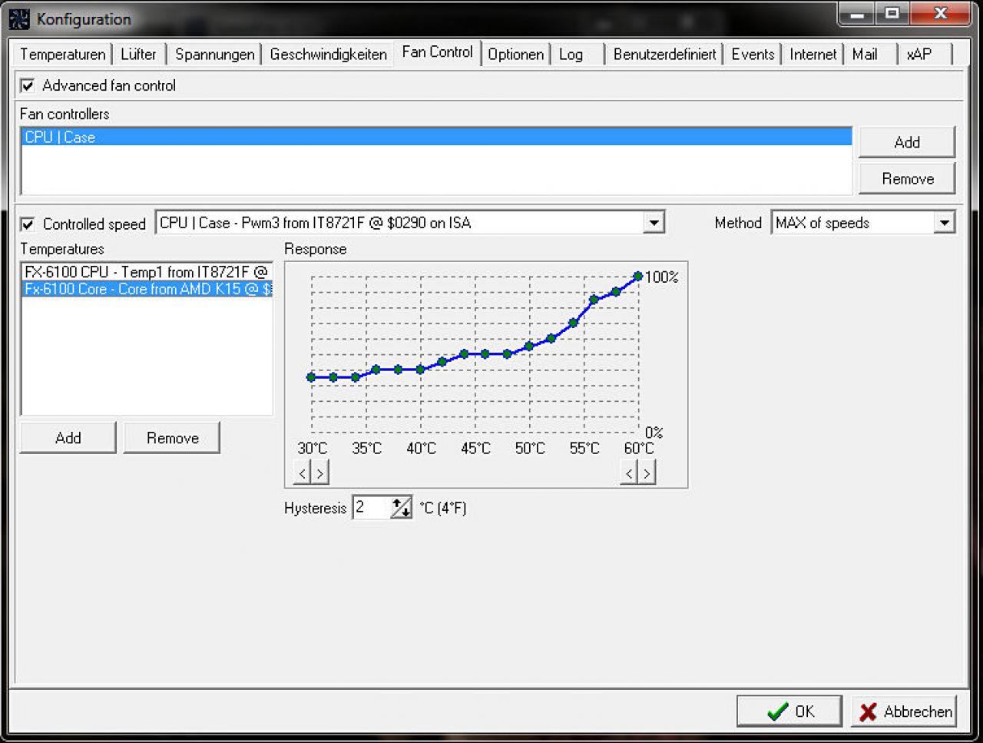983x743 pixels.
Task: Click right arrow under 30°C axis
Action: (x=320, y=473)
